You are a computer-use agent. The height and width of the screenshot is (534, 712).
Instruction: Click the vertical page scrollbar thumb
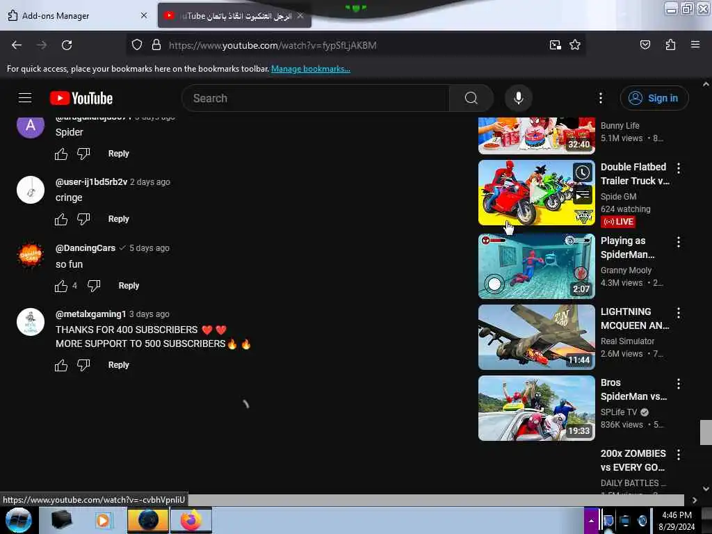(x=706, y=432)
